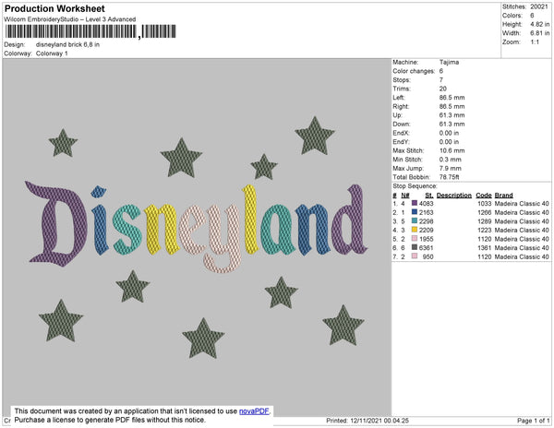Click the tall yellow letter l in Disneyland
This screenshot has width=554, height=428.
pos(250,220)
